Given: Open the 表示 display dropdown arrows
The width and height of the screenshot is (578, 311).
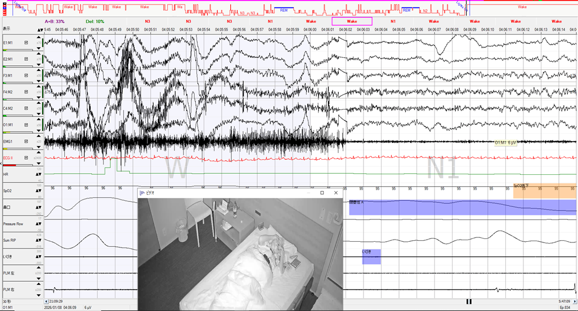Looking at the screenshot, I should (40, 29).
